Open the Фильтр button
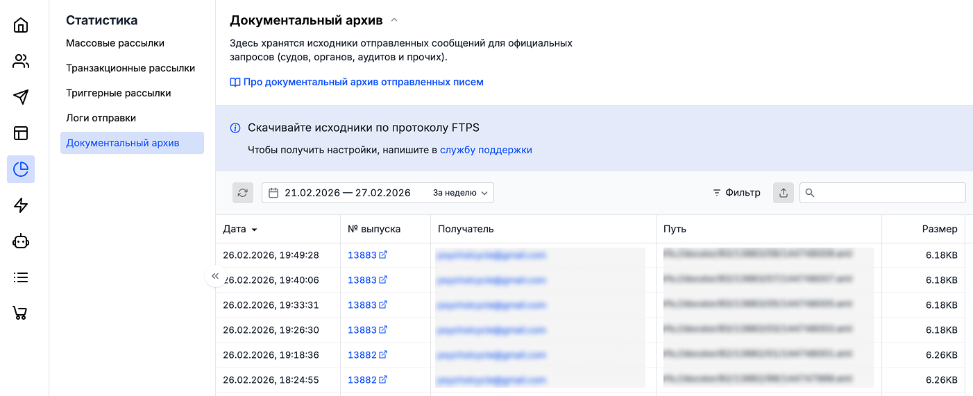This screenshot has height=396, width=973. [x=736, y=193]
